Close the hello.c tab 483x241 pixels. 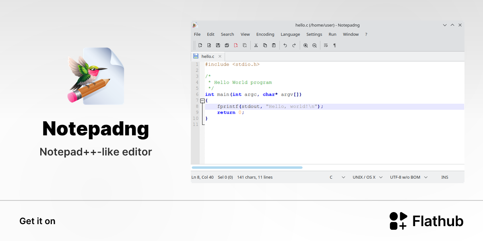(x=220, y=57)
